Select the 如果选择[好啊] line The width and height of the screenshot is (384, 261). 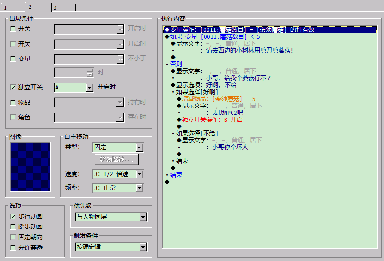point(270,92)
